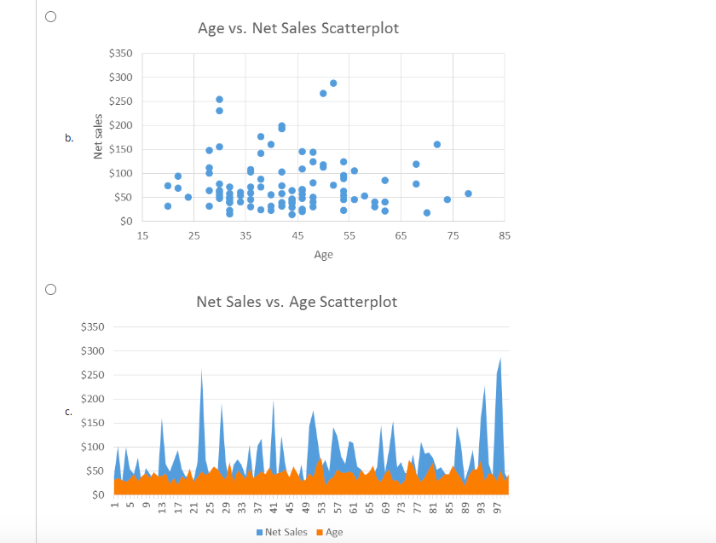The width and height of the screenshot is (716, 543).
Task: Click category label 49 on chart c axis
Action: [x=306, y=508]
